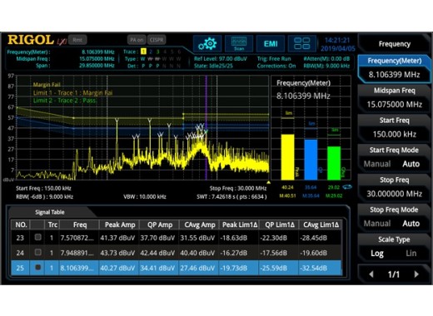Go to previous menu page arrow

pos(371,274)
